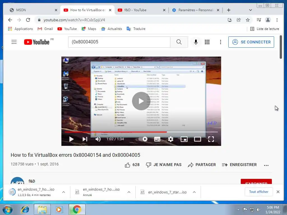Like the video with thumbs up
Viewport: 287px width, 215px height.
point(128,165)
